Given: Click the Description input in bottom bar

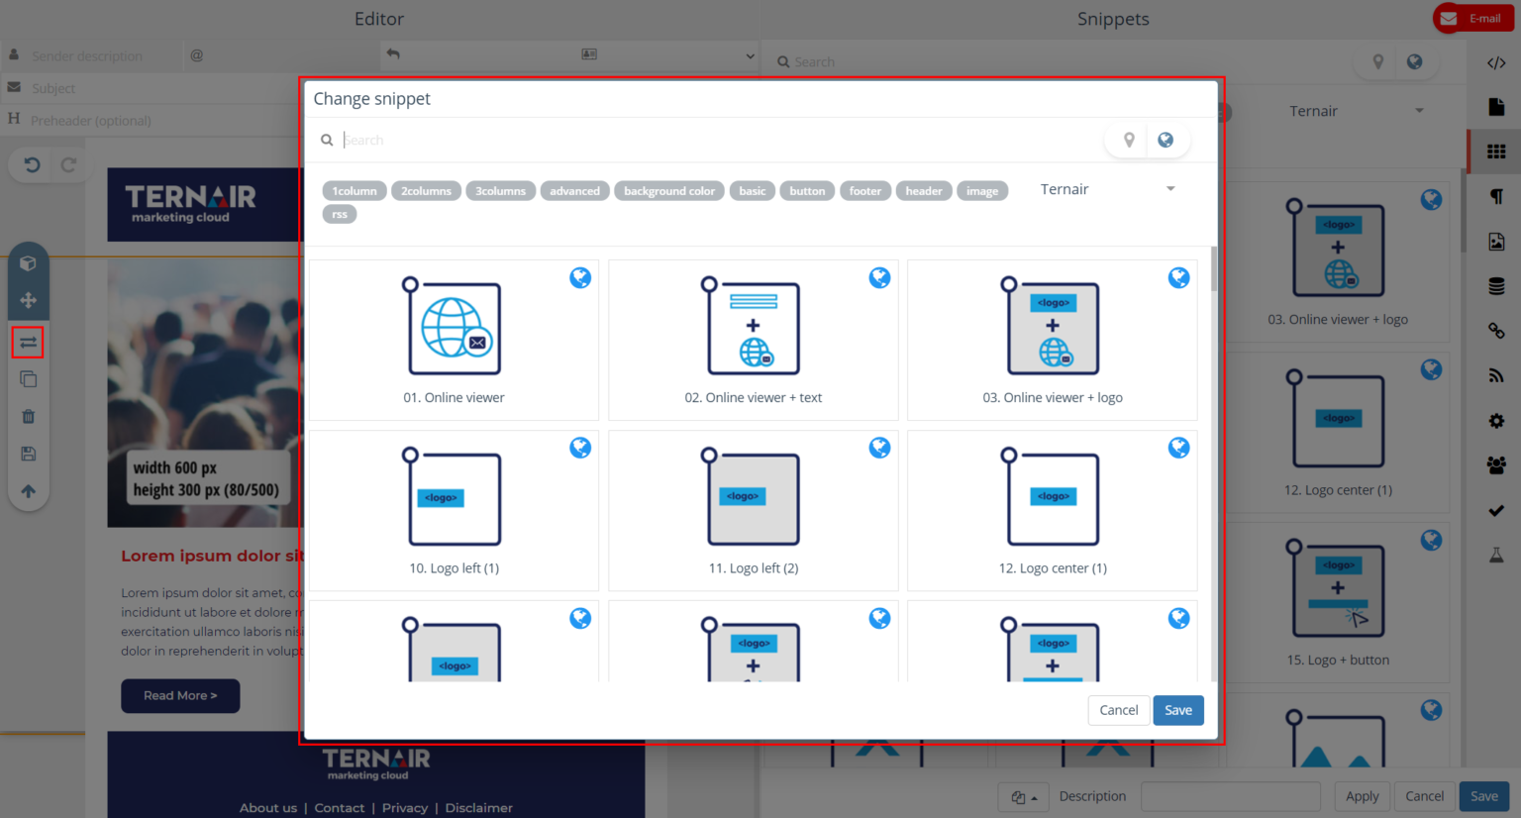Looking at the screenshot, I should pyautogui.click(x=1231, y=796).
